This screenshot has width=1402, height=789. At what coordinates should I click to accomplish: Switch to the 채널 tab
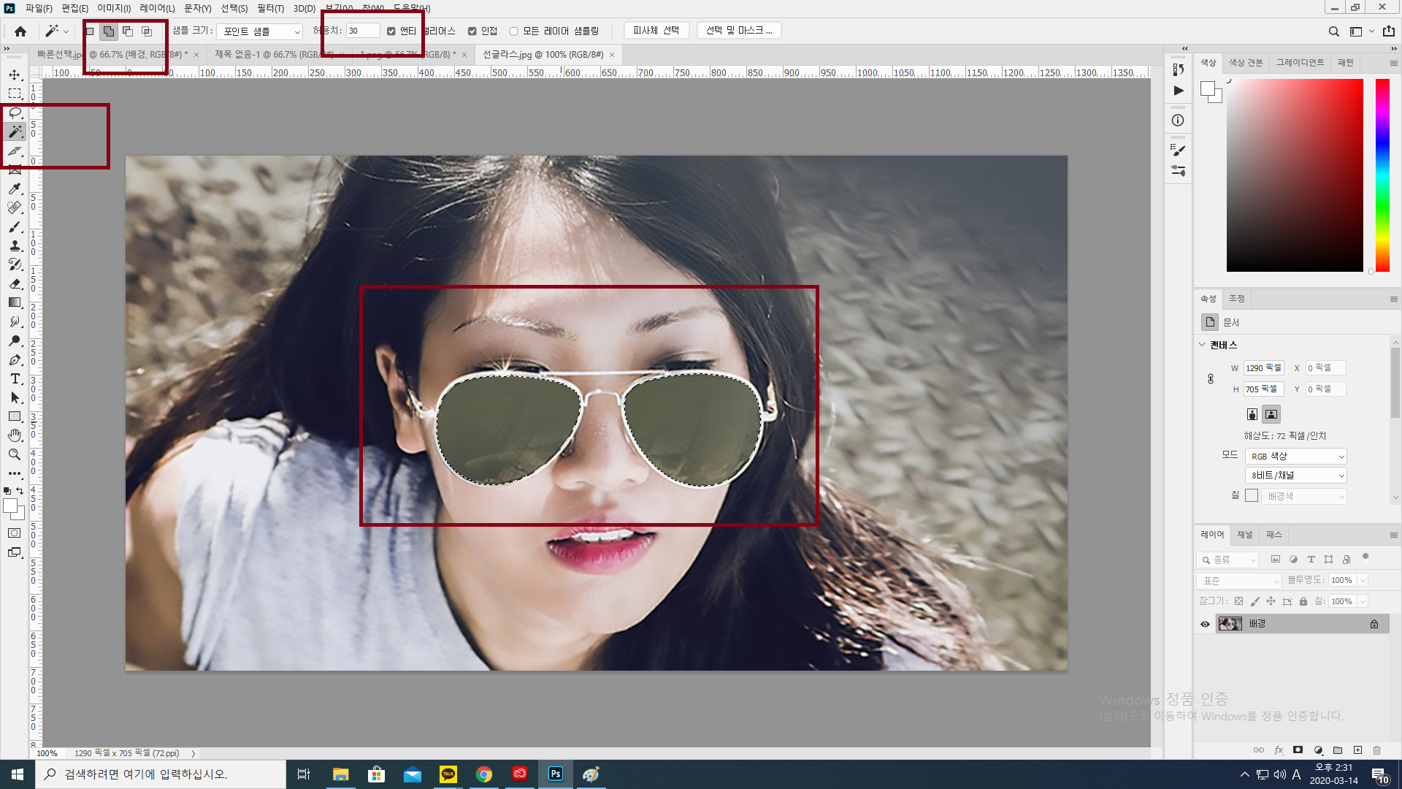[x=1244, y=535]
